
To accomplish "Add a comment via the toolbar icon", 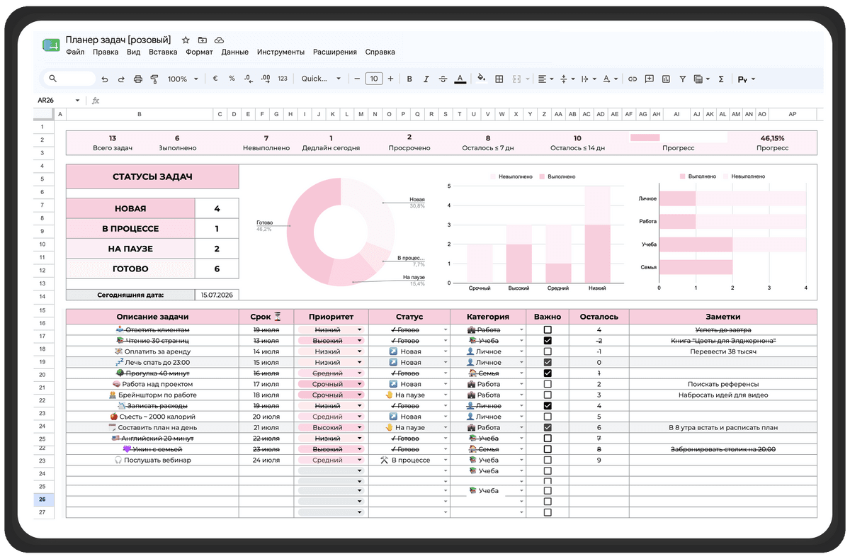I will 649,79.
